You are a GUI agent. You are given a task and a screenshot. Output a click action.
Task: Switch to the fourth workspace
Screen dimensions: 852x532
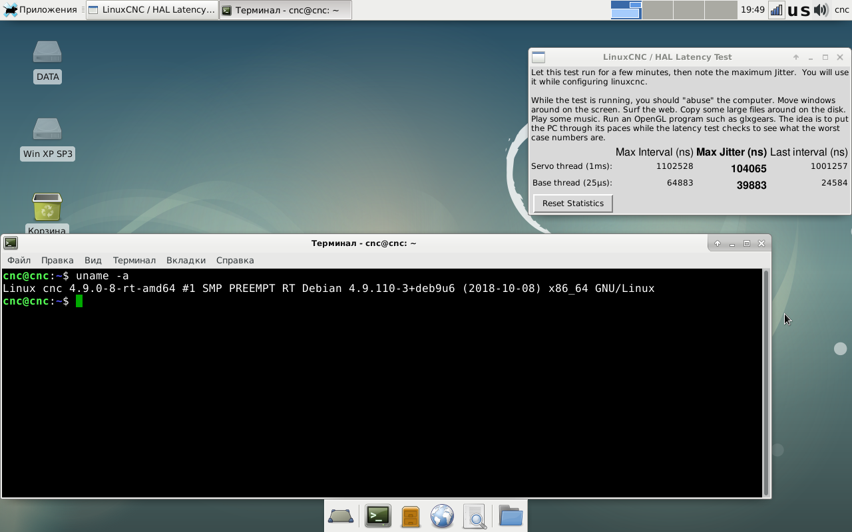pyautogui.click(x=720, y=10)
